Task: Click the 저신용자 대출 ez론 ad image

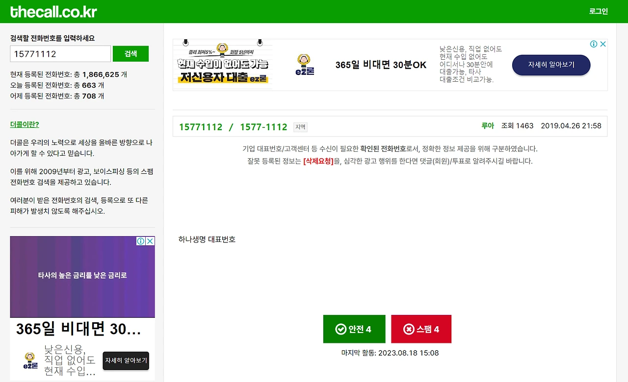Action: pyautogui.click(x=223, y=65)
